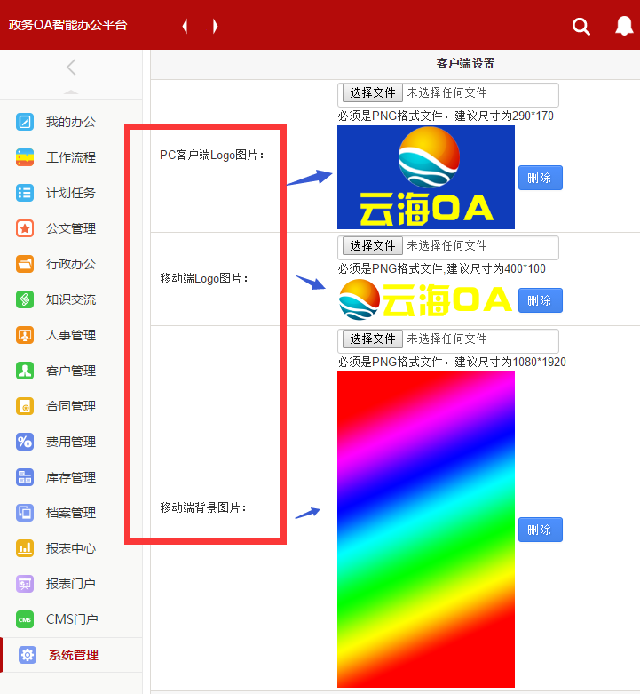Screen dimensions: 640x694
Task: Choose file for 移动端背景图片
Action: (373, 339)
